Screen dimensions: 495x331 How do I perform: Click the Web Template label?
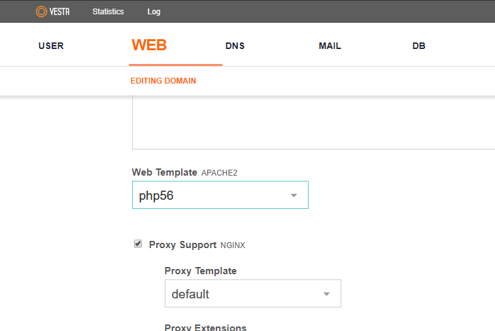click(164, 172)
